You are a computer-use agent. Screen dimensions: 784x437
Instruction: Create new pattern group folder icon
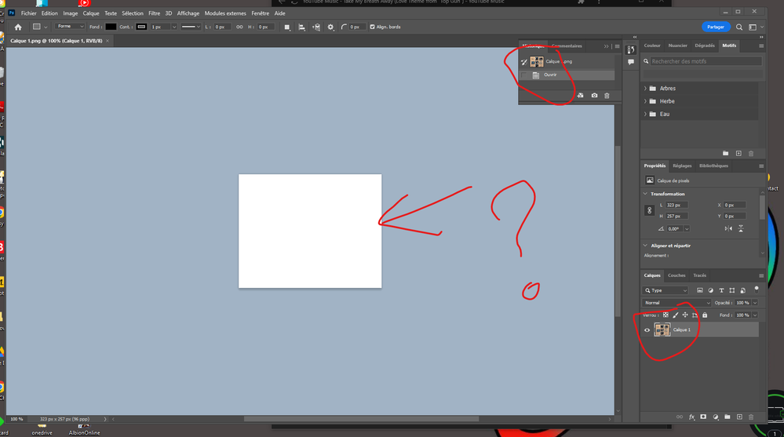click(x=725, y=154)
